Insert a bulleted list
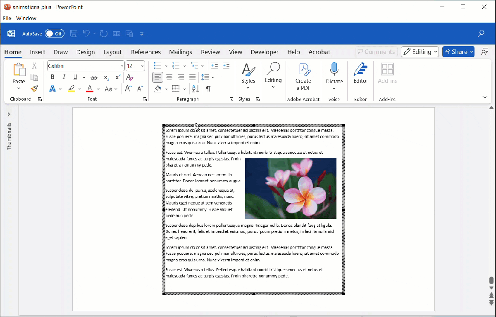The height and width of the screenshot is (317, 496). [157, 66]
